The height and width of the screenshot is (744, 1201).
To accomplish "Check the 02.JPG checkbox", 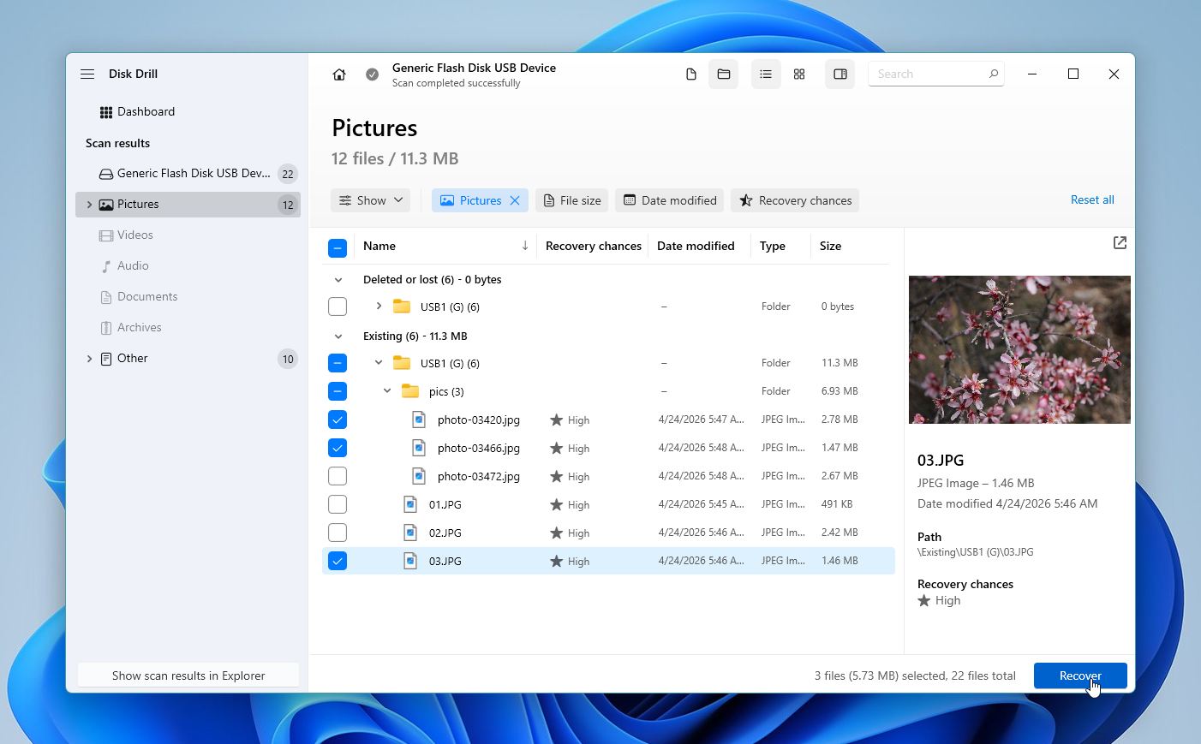I will click(338, 533).
